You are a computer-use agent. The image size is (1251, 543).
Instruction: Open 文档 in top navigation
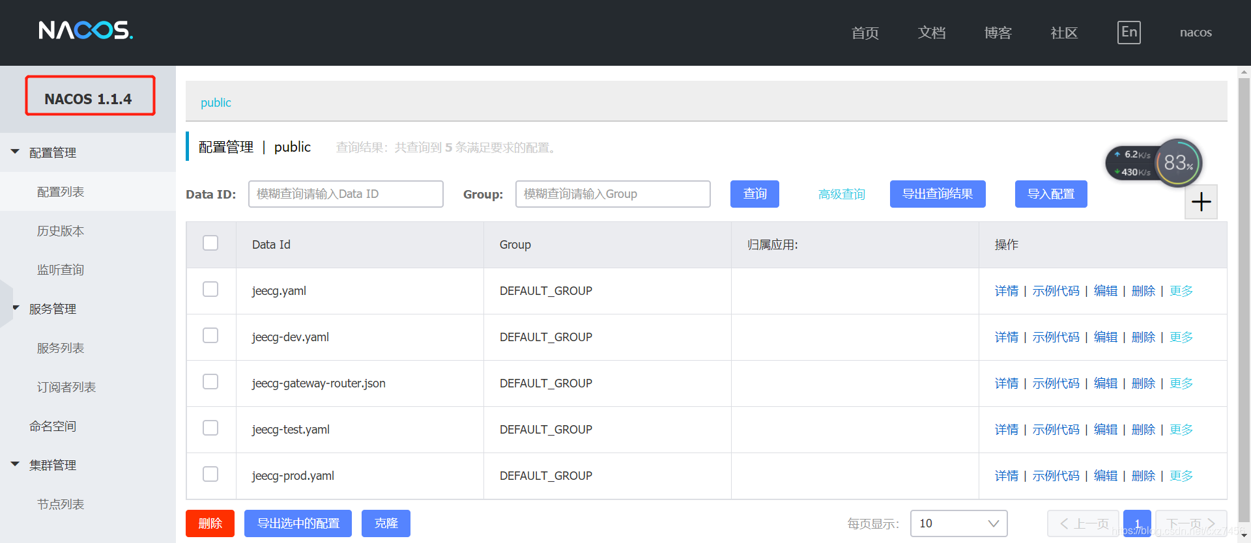932,33
